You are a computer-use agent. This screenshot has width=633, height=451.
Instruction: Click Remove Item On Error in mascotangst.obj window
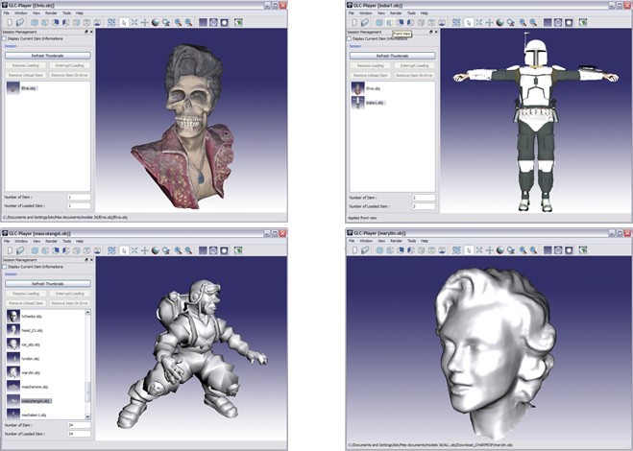(x=69, y=303)
